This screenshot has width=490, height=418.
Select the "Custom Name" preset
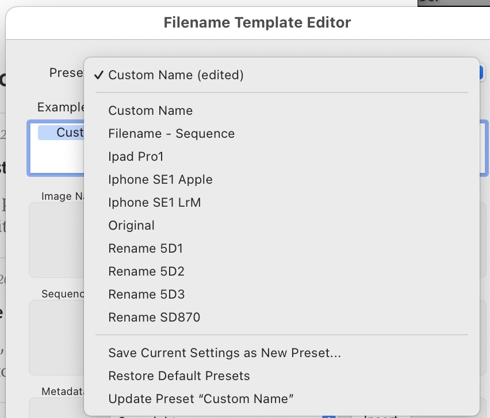pyautogui.click(x=150, y=110)
